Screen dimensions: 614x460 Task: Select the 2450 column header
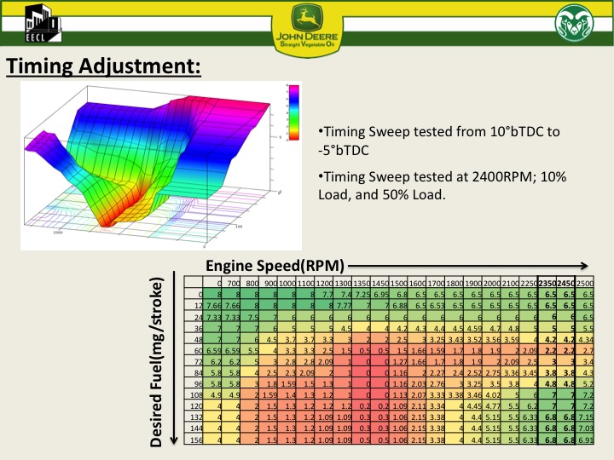point(566,282)
